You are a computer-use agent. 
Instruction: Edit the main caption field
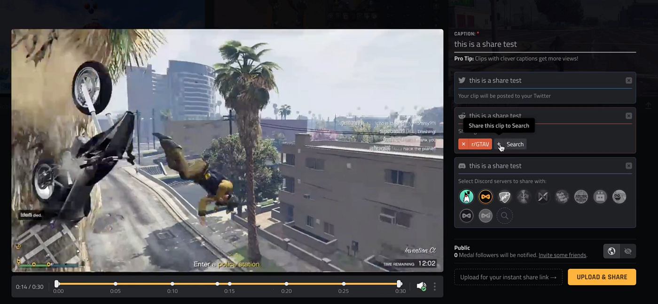click(545, 44)
